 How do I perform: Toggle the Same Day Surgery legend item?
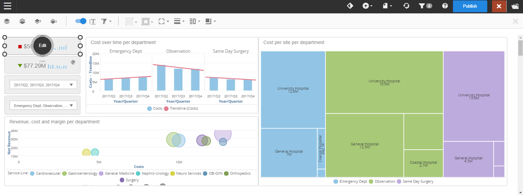[x=415, y=181]
